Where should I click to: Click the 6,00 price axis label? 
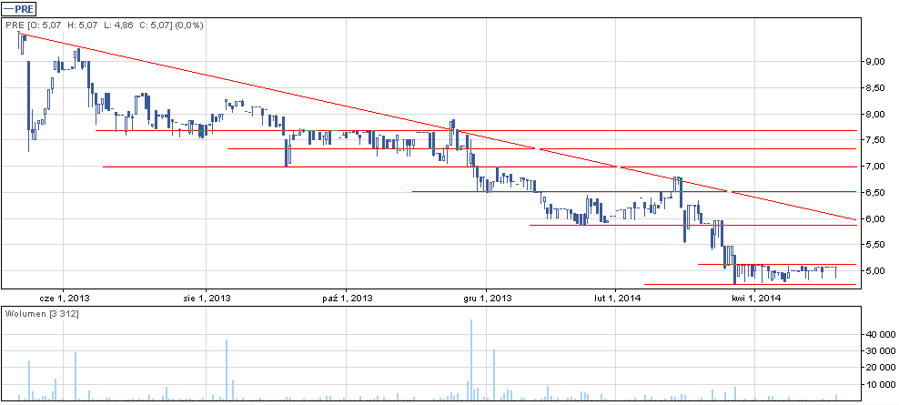(x=875, y=219)
